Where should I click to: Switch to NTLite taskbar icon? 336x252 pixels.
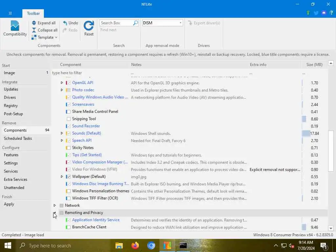coord(167,245)
